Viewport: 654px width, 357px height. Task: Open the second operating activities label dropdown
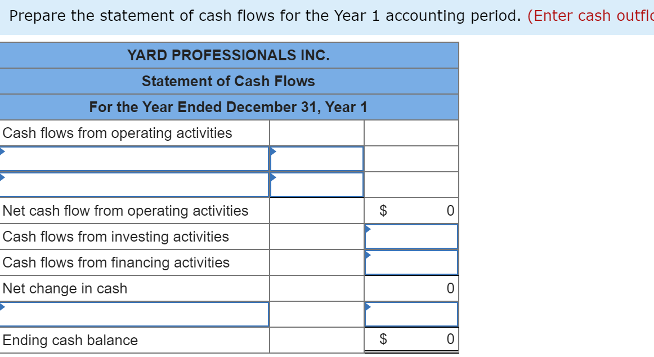[x=4, y=176]
